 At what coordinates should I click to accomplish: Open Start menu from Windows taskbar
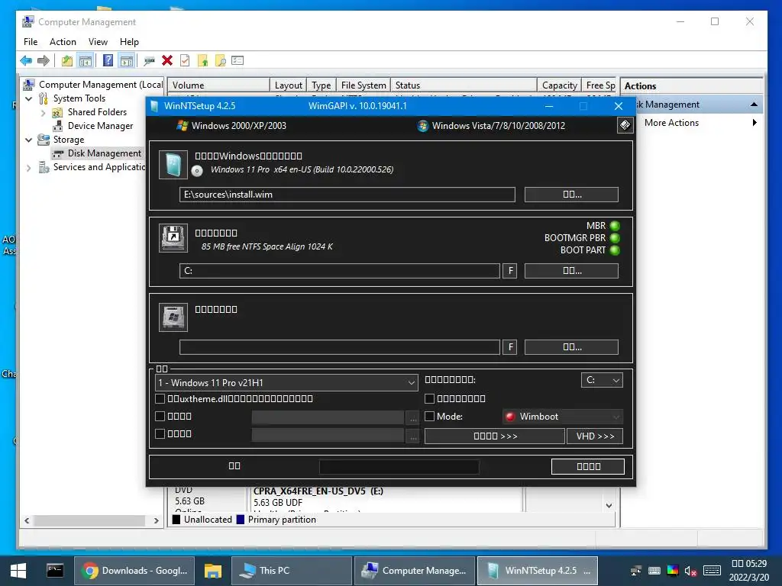pyautogui.click(x=18, y=571)
